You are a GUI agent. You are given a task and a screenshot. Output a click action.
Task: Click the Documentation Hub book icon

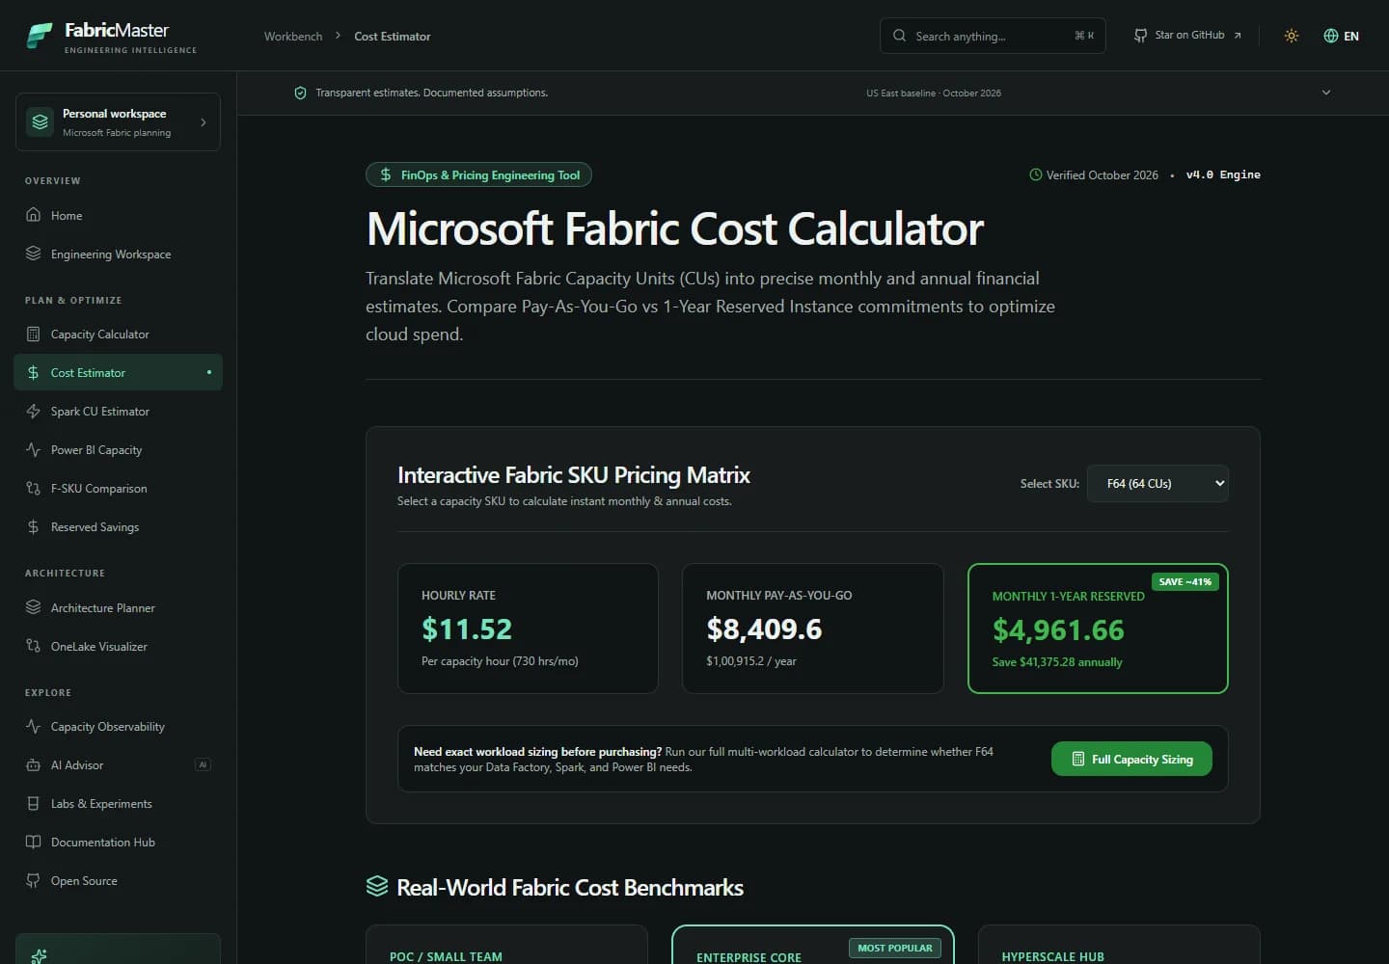34,842
